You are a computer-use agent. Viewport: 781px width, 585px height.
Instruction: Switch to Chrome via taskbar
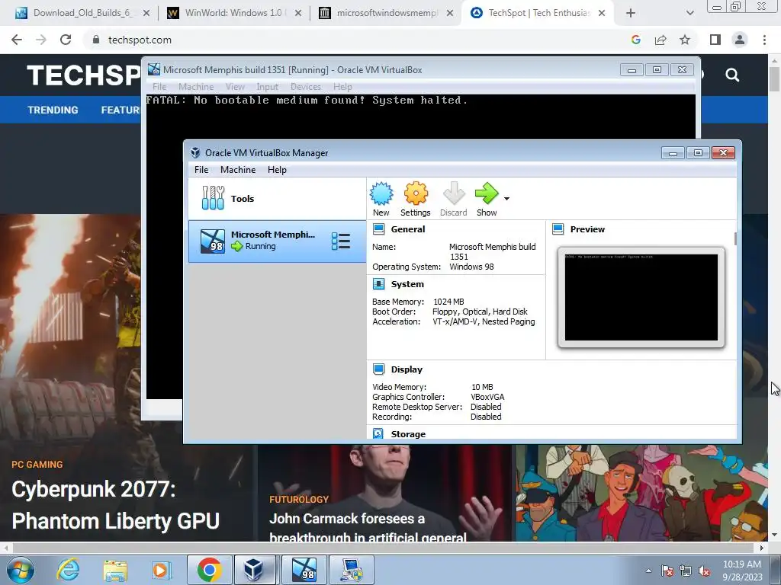209,570
